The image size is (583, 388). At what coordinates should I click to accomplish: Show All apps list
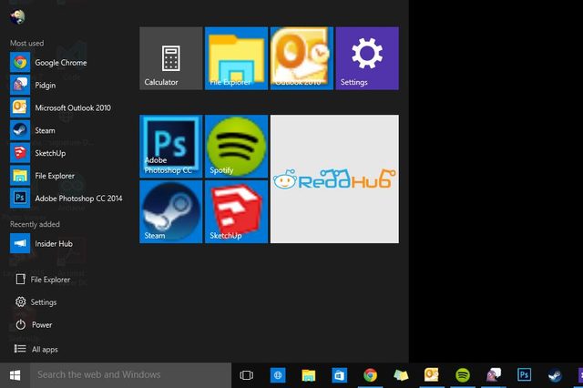[36, 349]
